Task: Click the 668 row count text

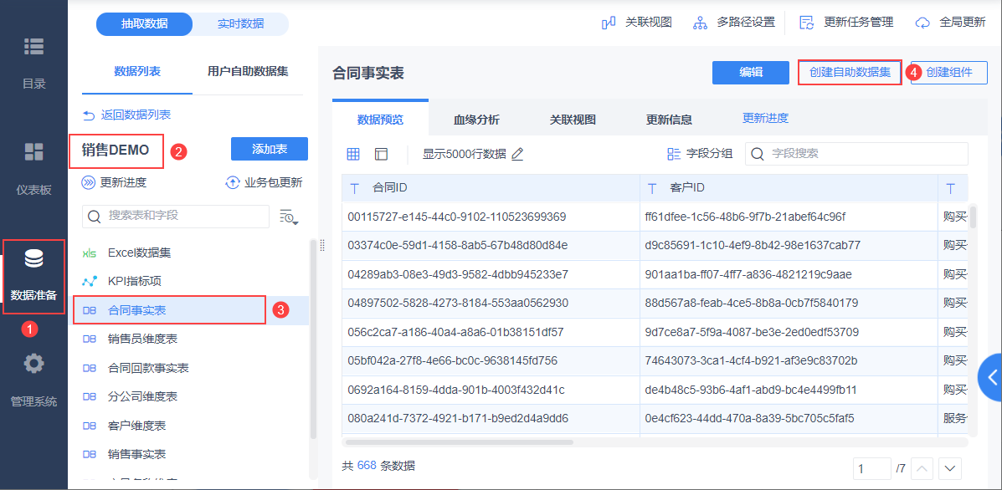Action: (367, 466)
